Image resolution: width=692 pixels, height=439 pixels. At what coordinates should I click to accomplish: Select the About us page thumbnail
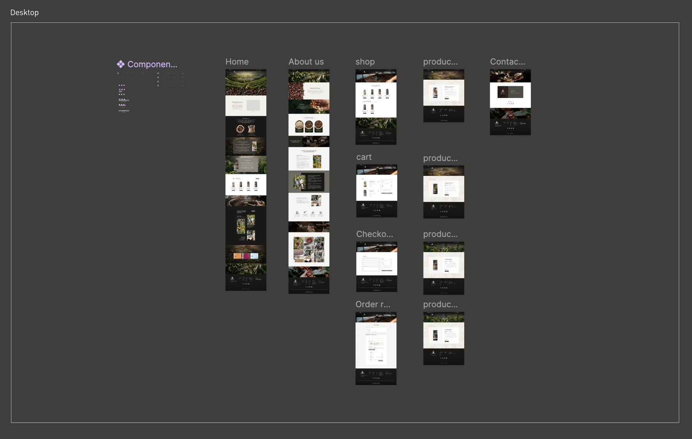coord(309,181)
